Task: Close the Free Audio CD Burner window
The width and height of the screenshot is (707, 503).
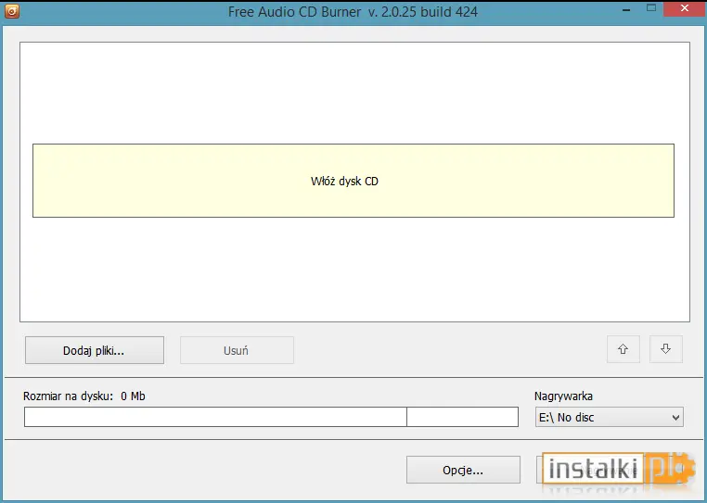Action: (685, 8)
